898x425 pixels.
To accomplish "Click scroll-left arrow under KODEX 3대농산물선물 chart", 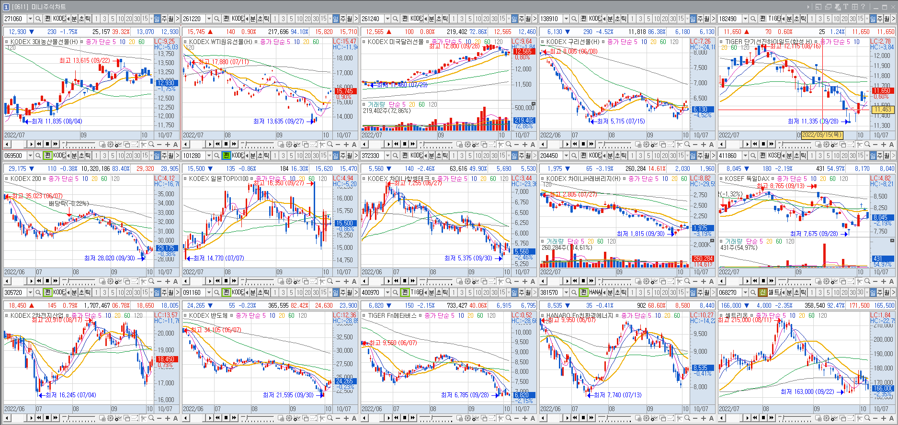I will pyautogui.click(x=7, y=144).
